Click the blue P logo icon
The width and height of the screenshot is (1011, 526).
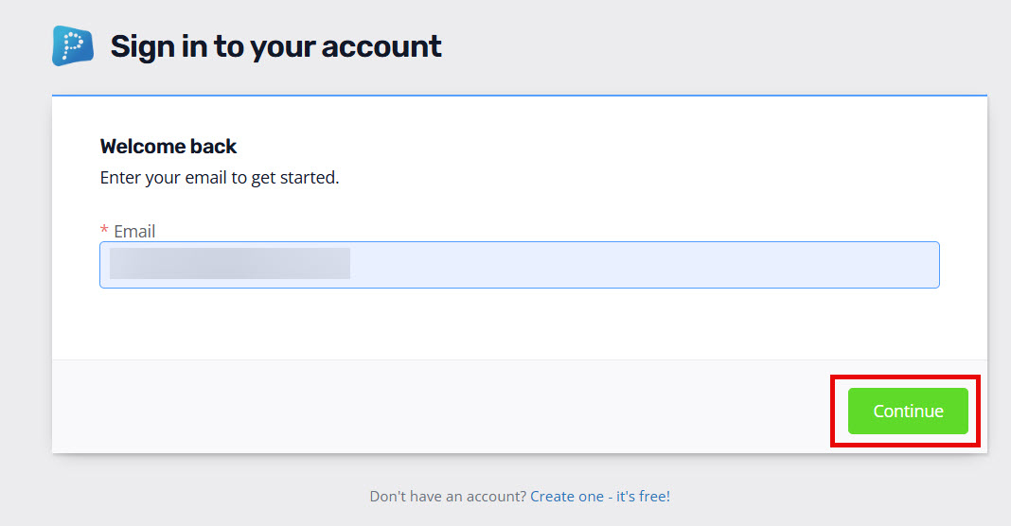(x=73, y=45)
